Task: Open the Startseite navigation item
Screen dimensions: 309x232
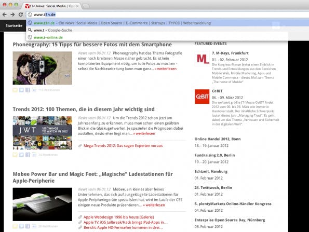Action: tap(14, 25)
